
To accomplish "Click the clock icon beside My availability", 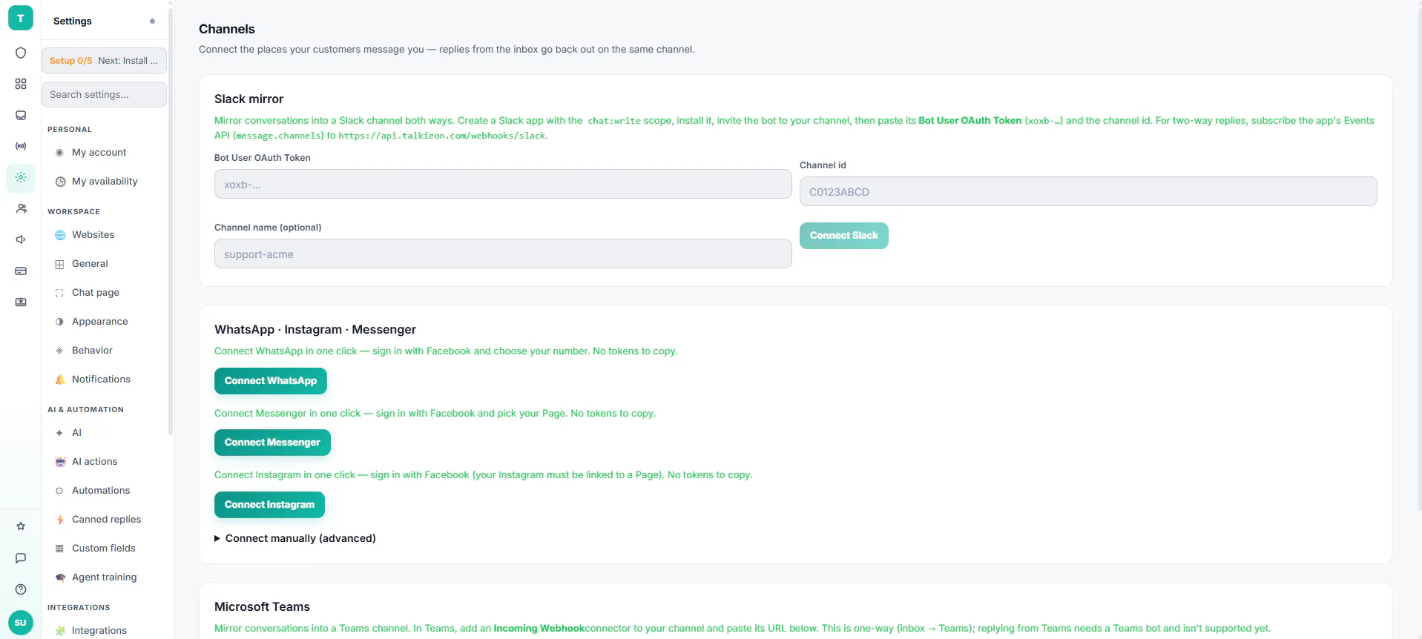I will coord(60,182).
